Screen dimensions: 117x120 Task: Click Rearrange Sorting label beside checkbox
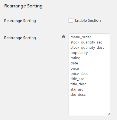(20, 21)
